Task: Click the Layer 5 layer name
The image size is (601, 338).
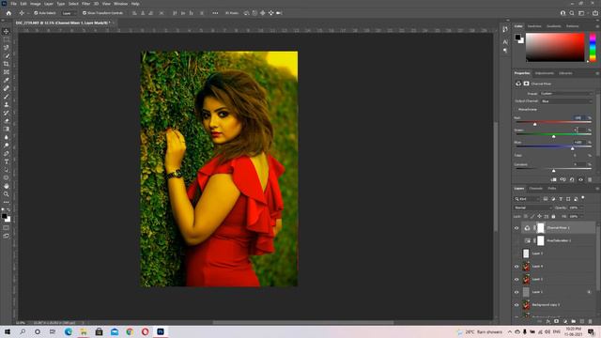Action: coord(537,253)
